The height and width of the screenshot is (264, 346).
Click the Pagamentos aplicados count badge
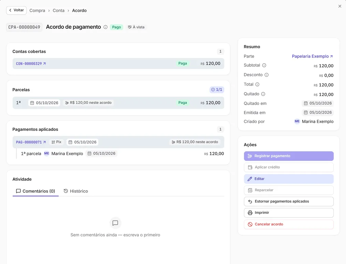pyautogui.click(x=220, y=129)
